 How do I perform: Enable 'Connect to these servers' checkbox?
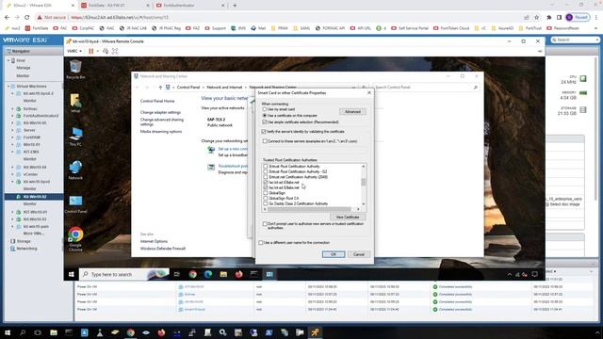(x=265, y=141)
